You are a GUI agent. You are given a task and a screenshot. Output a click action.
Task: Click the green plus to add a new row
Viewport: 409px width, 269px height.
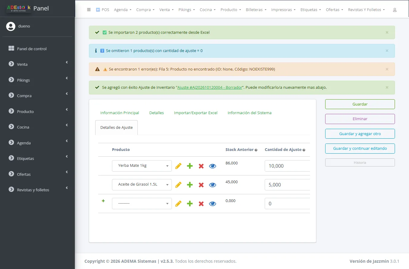[x=103, y=201]
